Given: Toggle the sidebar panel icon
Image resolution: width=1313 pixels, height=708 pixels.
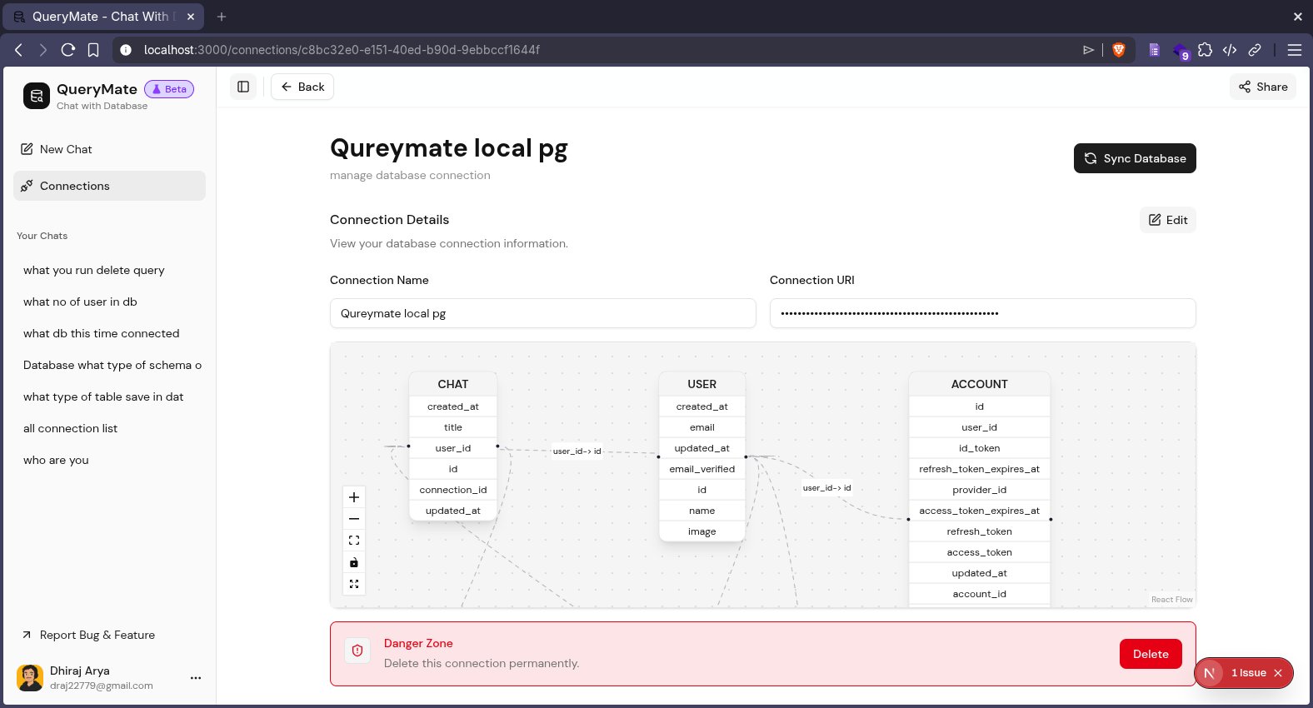Looking at the screenshot, I should click(x=243, y=87).
